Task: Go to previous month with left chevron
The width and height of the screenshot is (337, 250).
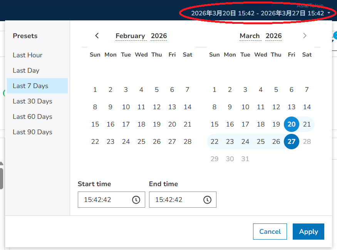Action: coord(97,36)
